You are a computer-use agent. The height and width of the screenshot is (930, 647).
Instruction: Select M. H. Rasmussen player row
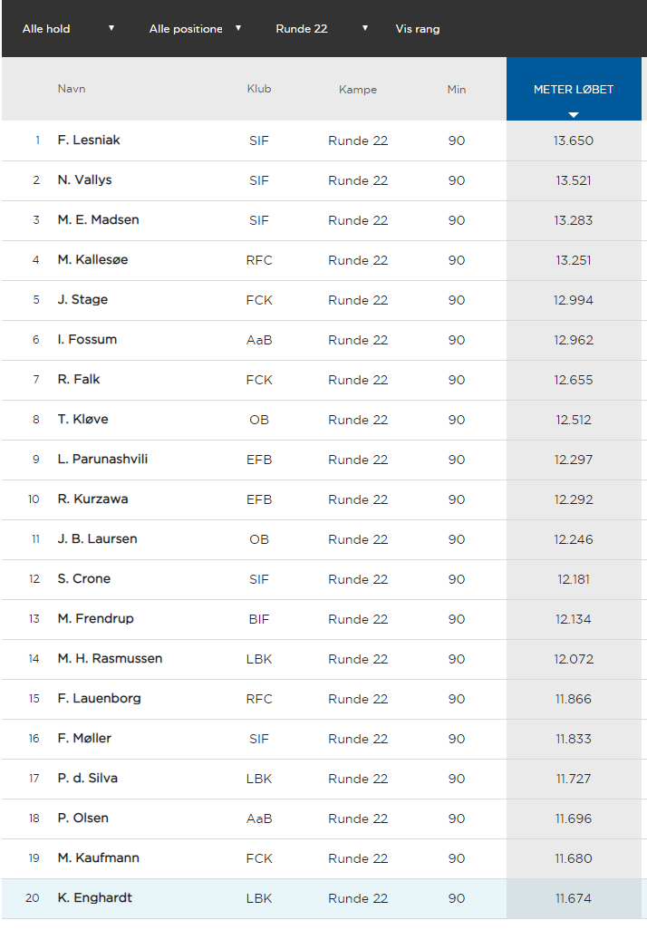point(322,659)
